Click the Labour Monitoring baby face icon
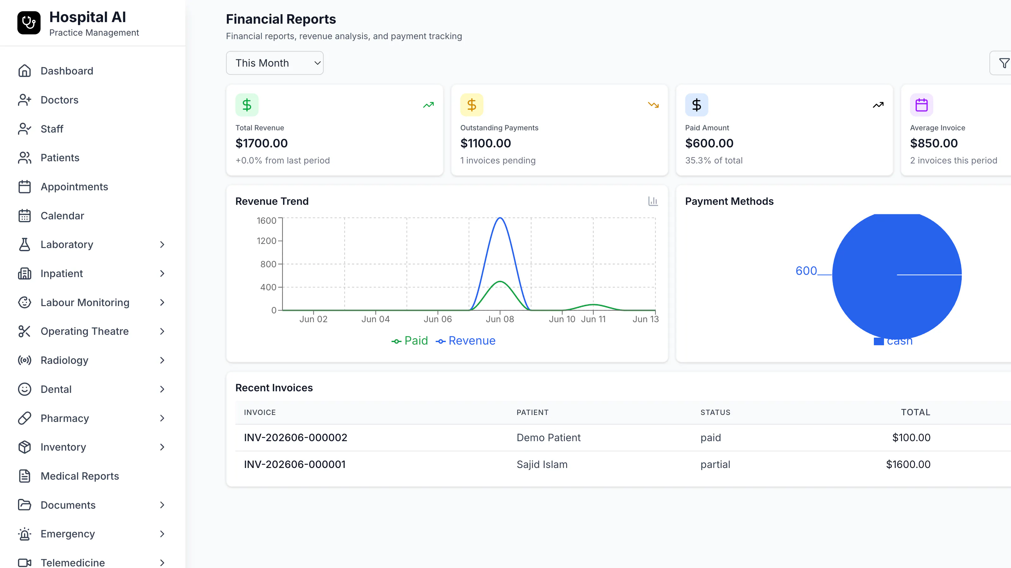This screenshot has height=568, width=1011. 24,303
